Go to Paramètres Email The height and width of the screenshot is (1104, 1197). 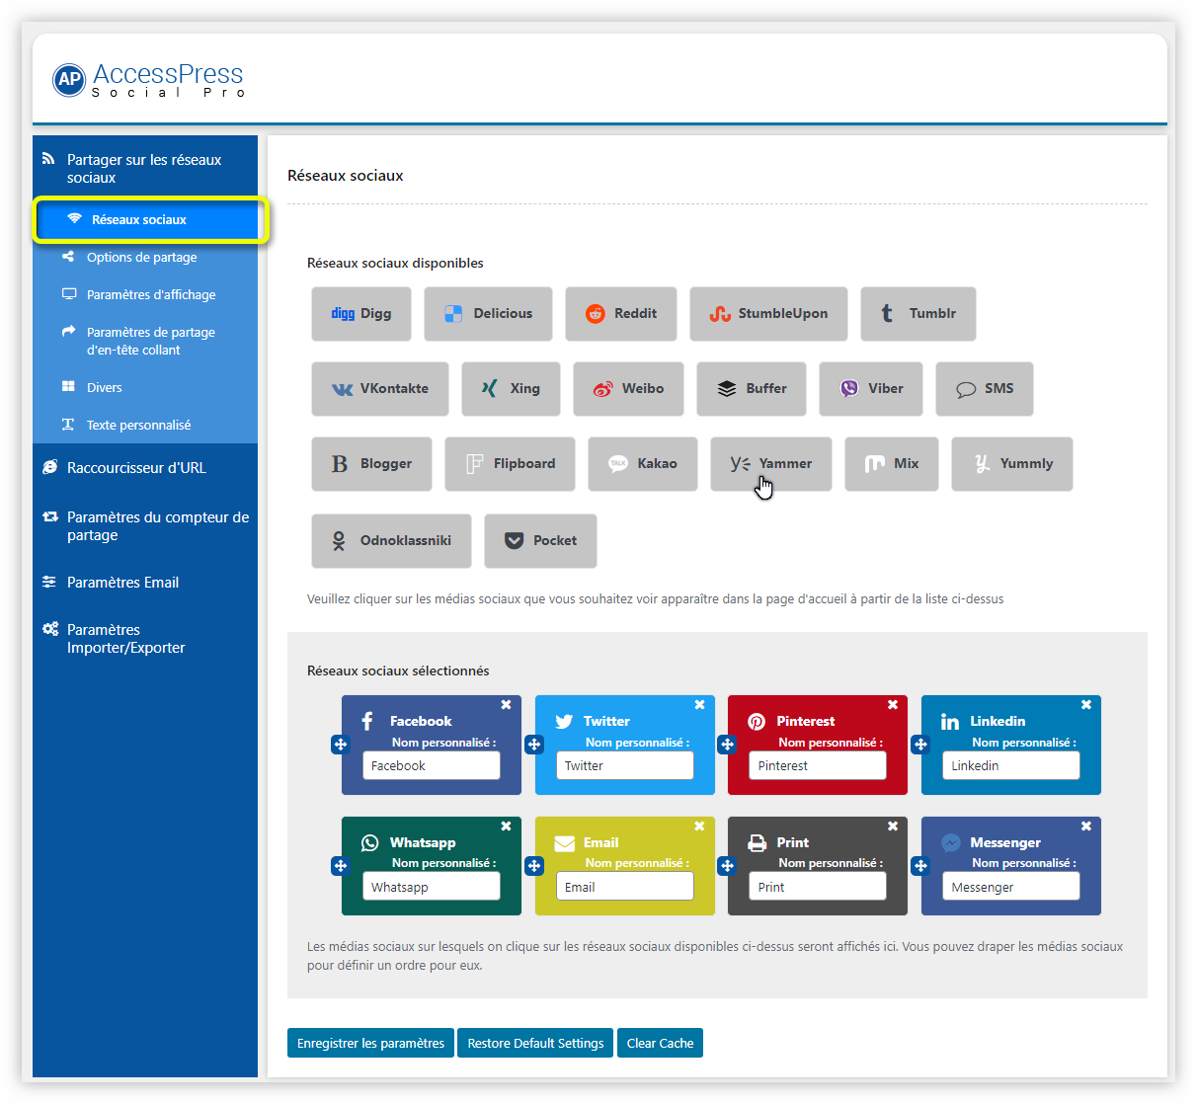click(145, 583)
